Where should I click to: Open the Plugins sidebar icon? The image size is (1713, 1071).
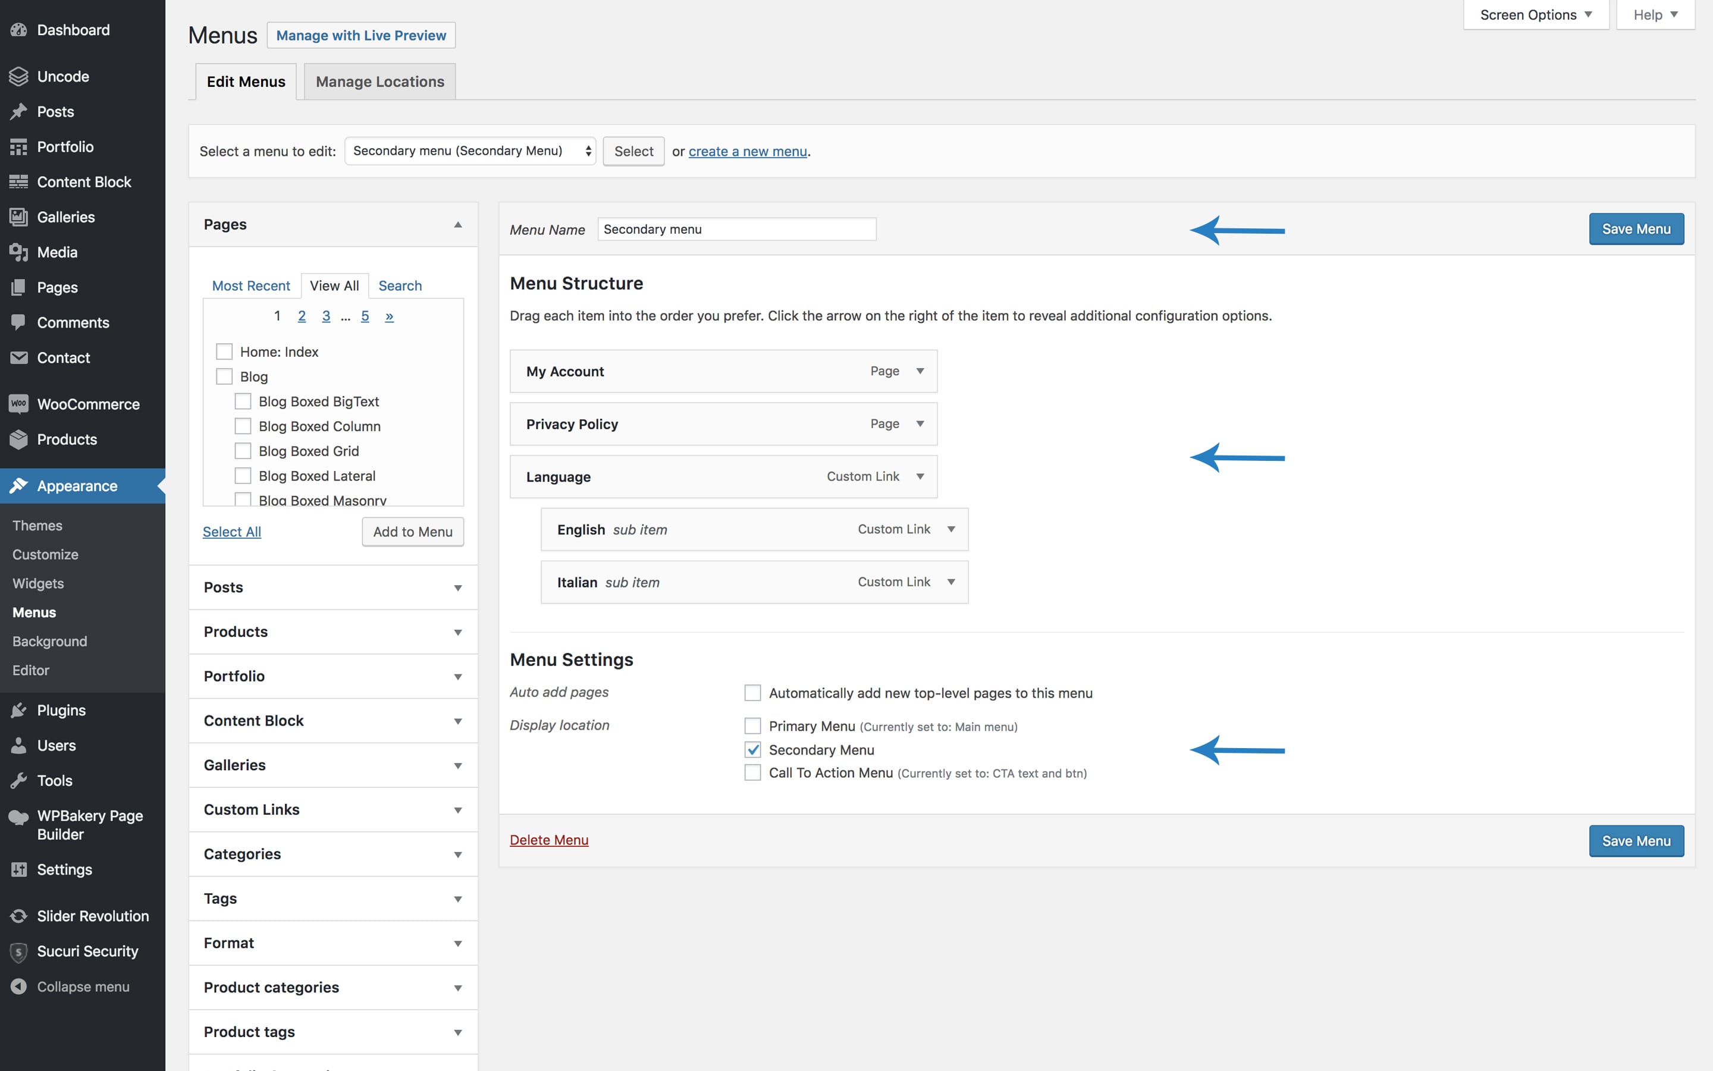(18, 710)
